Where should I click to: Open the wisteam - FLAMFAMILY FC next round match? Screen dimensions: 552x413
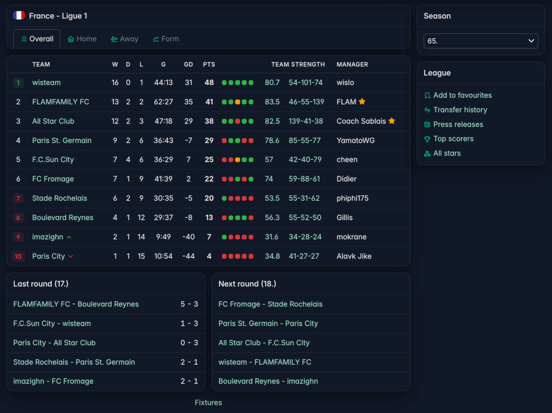coord(265,362)
